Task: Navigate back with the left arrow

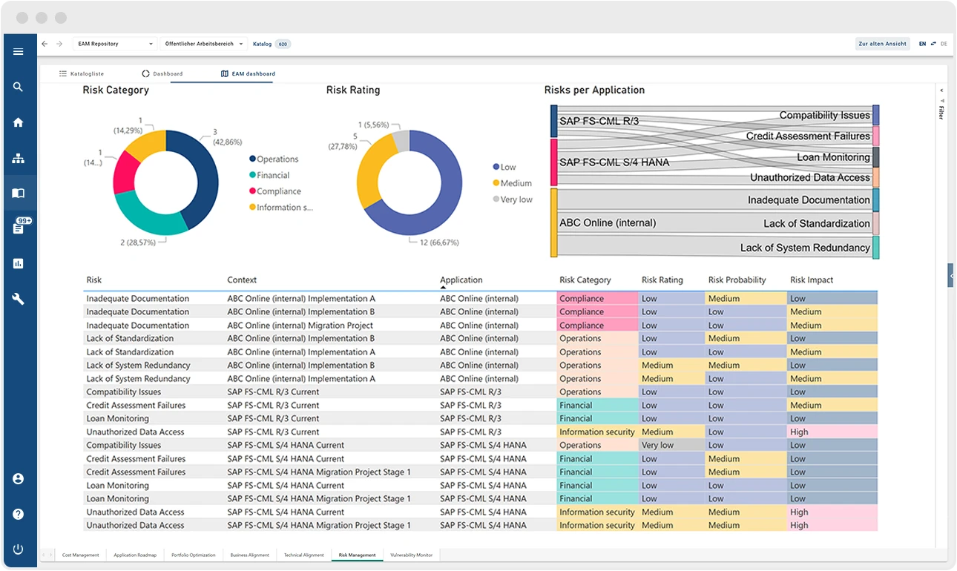Action: point(45,44)
